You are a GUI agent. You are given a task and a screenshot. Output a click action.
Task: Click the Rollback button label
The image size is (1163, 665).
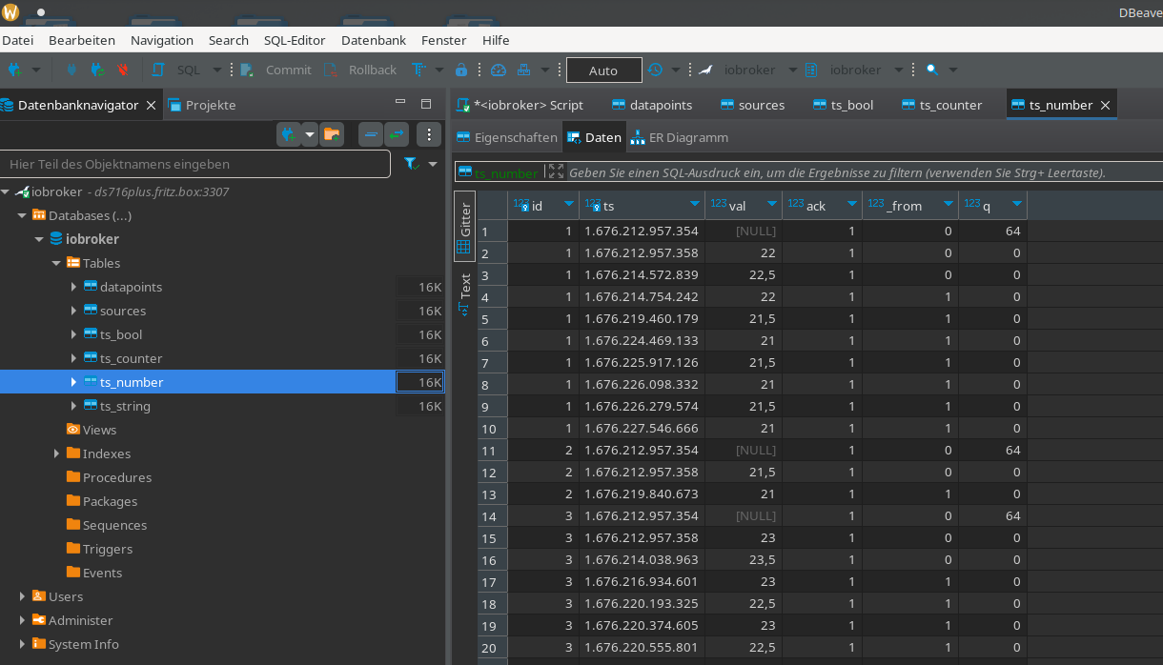pyautogui.click(x=373, y=70)
